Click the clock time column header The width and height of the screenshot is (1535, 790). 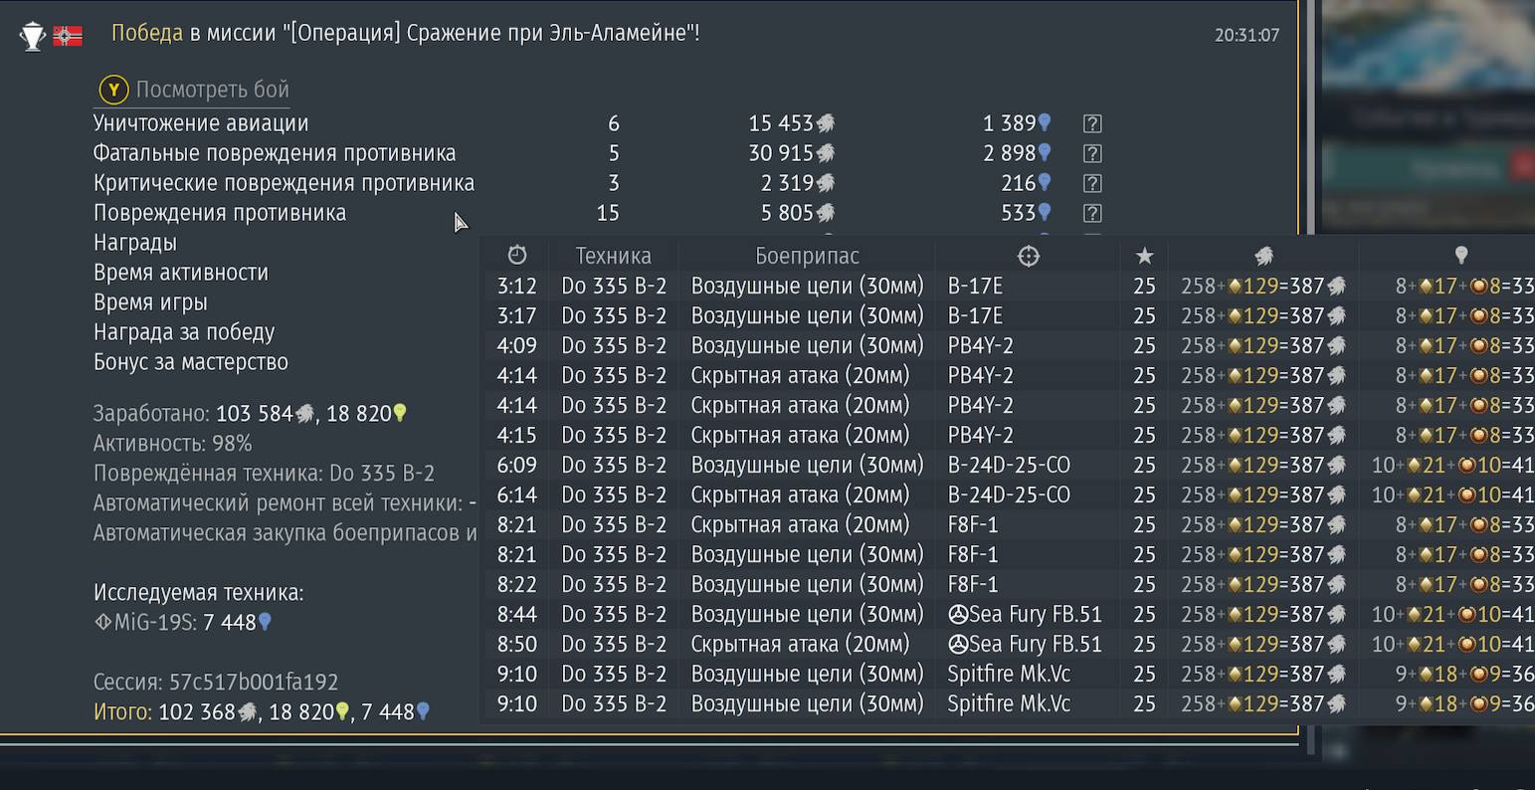(x=516, y=256)
